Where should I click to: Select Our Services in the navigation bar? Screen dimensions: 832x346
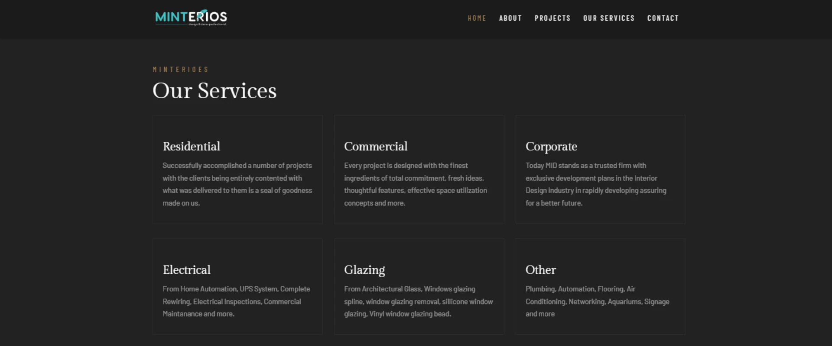coord(608,18)
